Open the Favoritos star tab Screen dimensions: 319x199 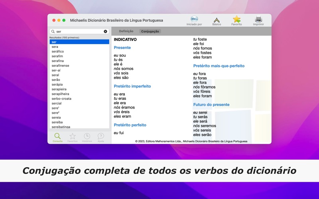(x=73, y=137)
